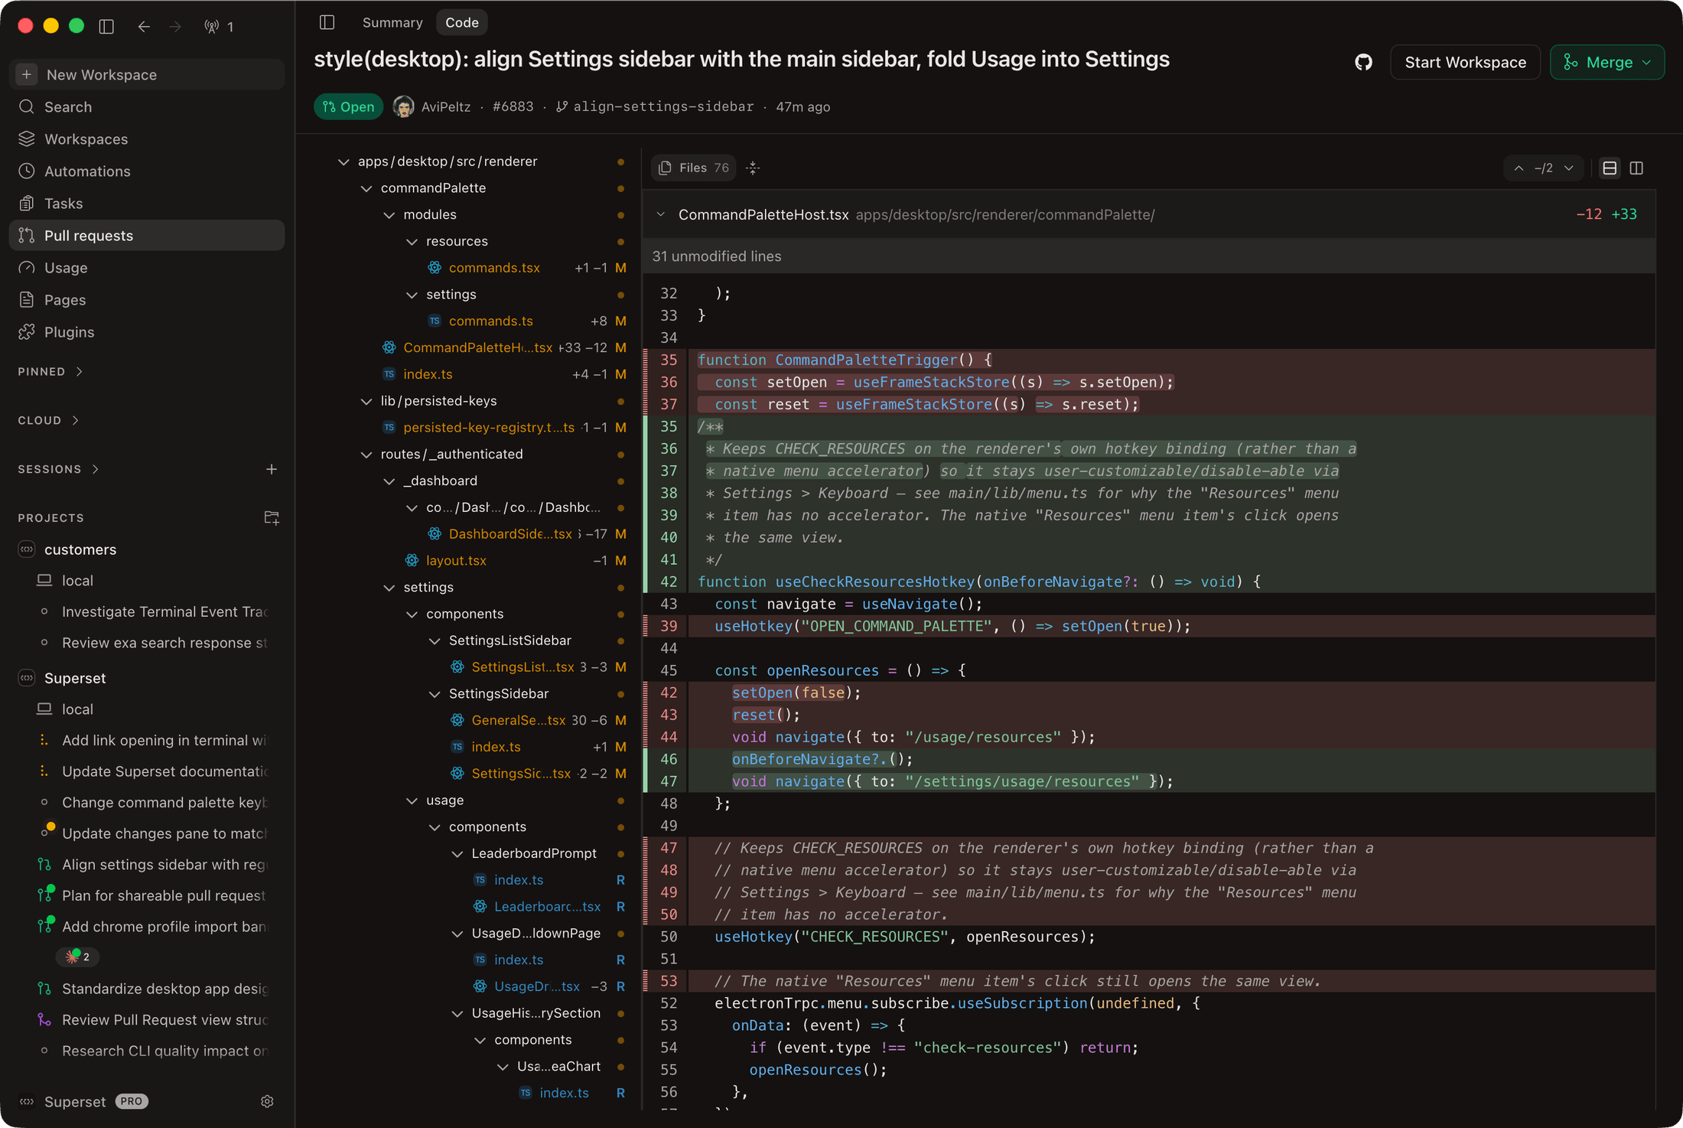The height and width of the screenshot is (1128, 1683).
Task: Open Tasks in the sidebar
Action: click(146, 204)
